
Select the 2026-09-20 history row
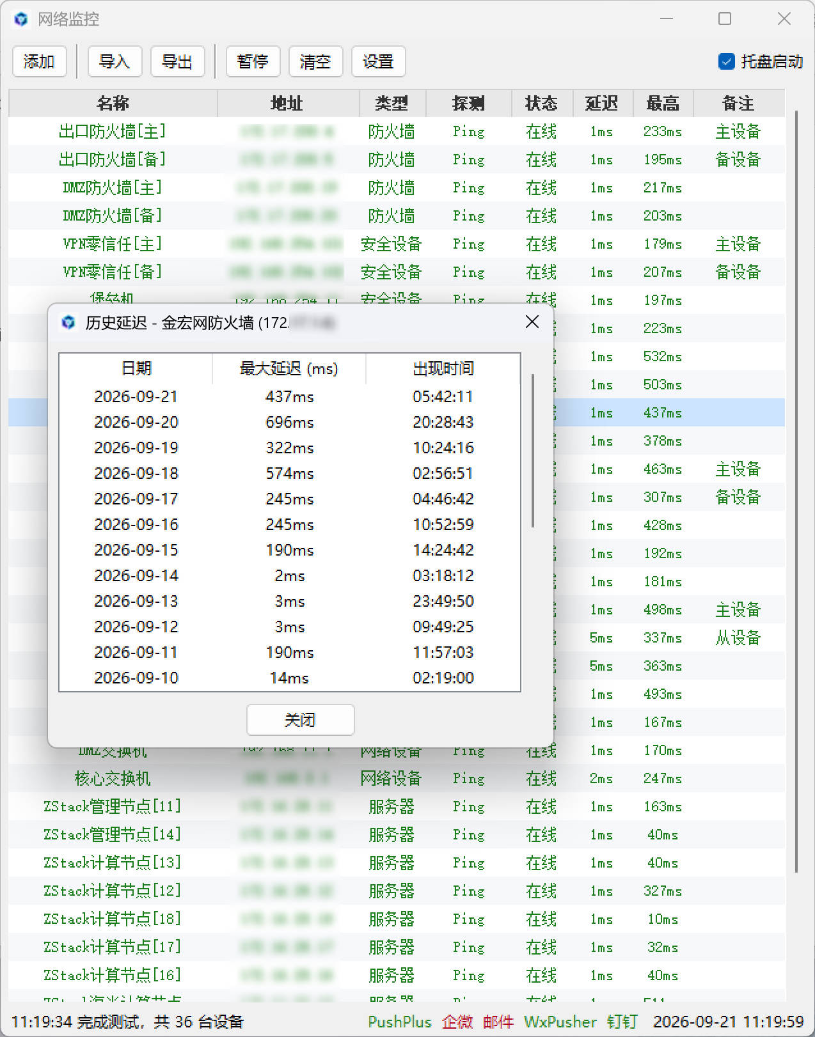290,422
